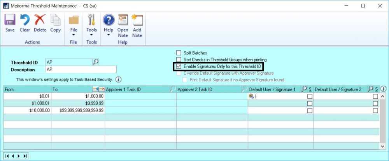The width and height of the screenshot is (389, 161).
Task: Toggle Signature 2 checkbox for $0.01 row
Action: pyautogui.click(x=376, y=96)
